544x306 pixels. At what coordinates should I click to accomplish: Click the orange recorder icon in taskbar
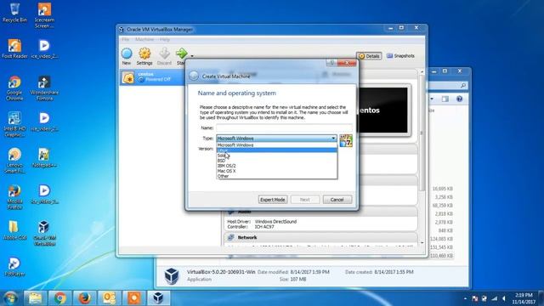(x=134, y=298)
